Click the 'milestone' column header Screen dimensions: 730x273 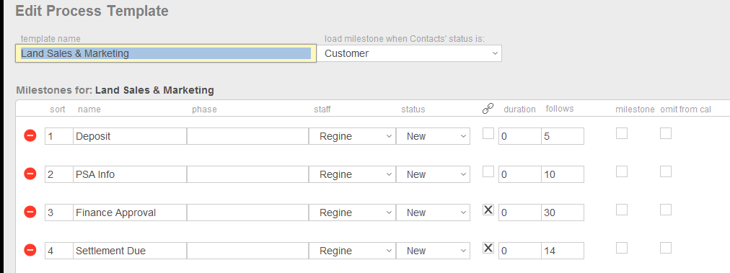coord(635,109)
